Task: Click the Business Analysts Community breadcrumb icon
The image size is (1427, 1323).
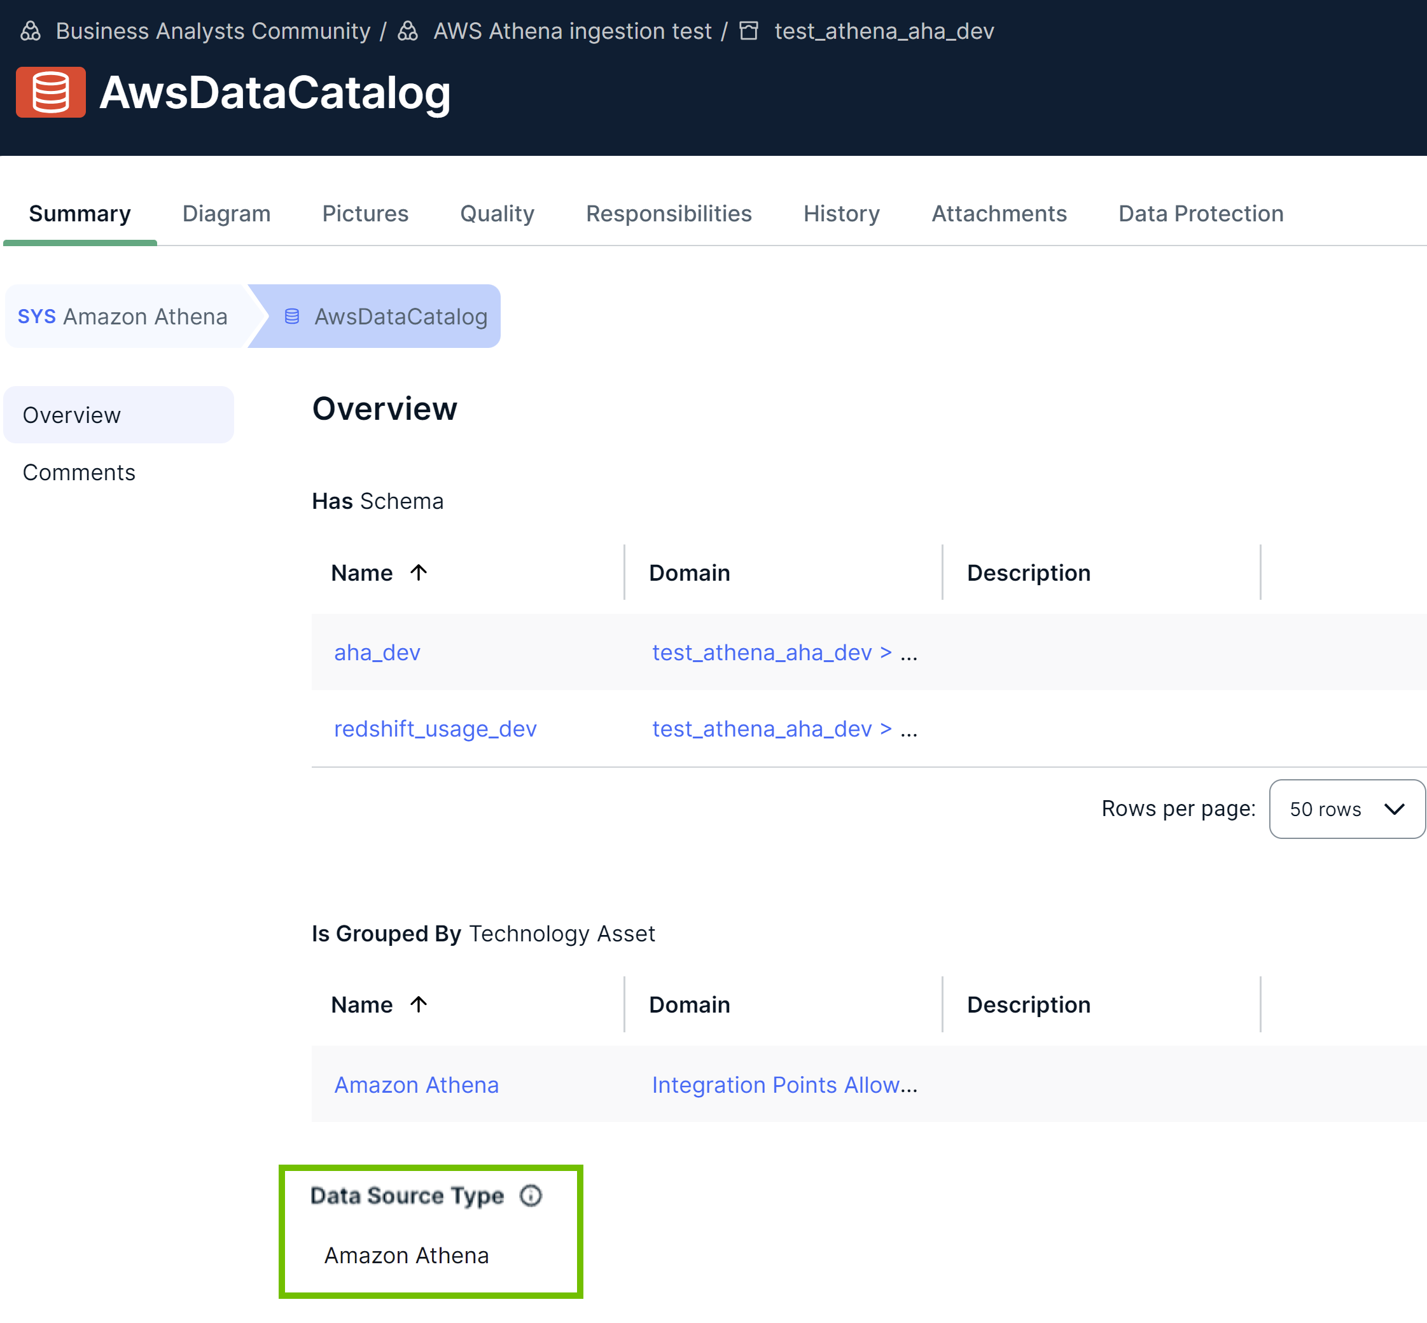Action: pyautogui.click(x=31, y=31)
